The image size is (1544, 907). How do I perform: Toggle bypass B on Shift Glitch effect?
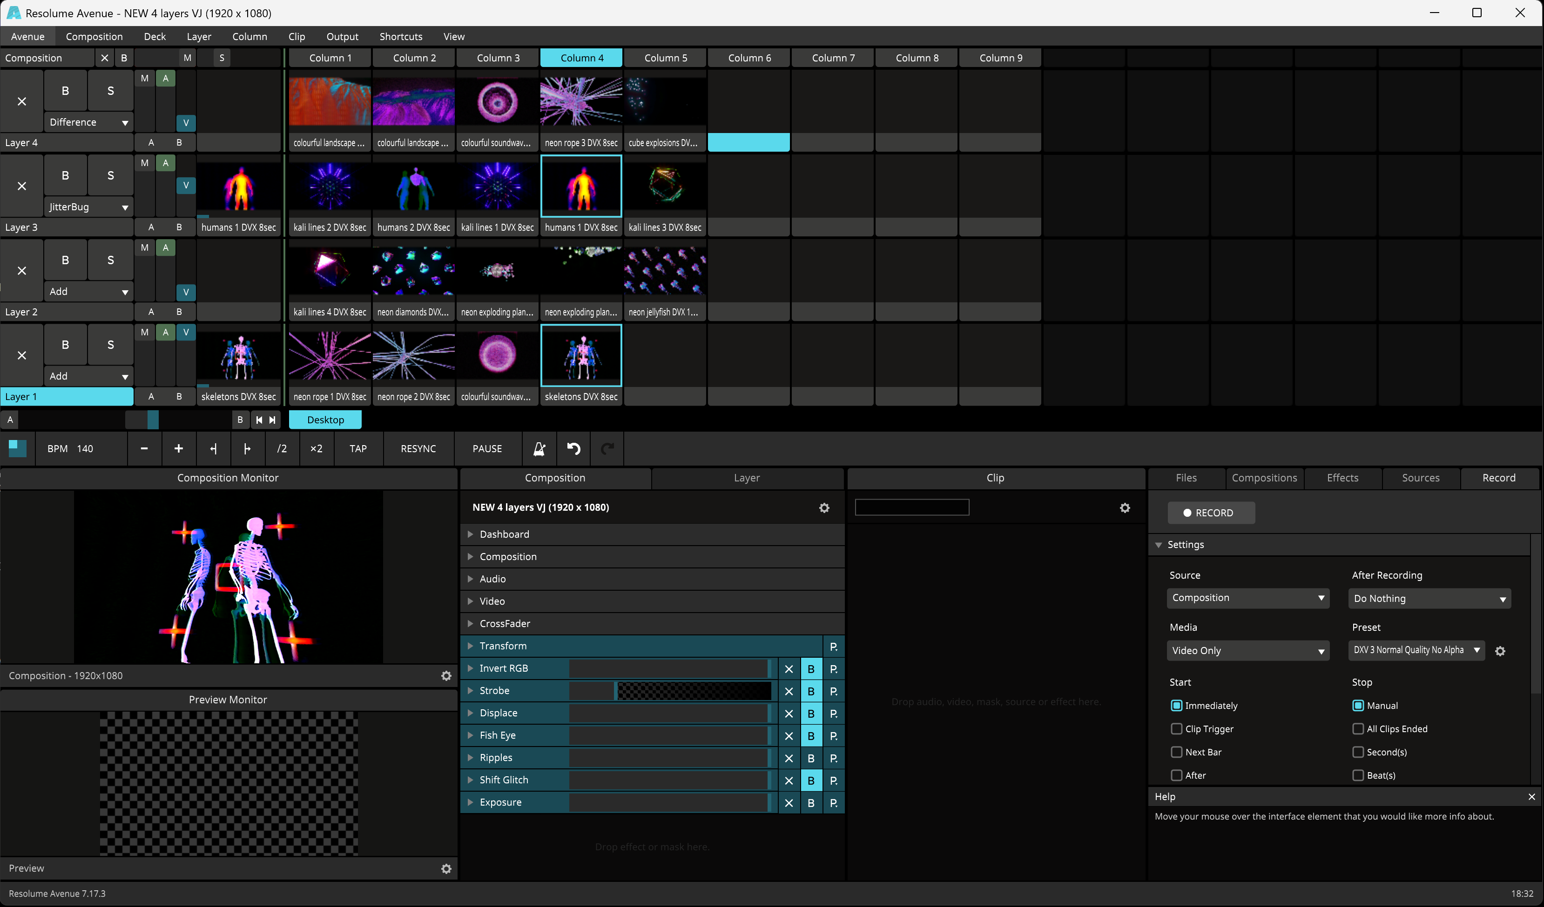coord(810,780)
